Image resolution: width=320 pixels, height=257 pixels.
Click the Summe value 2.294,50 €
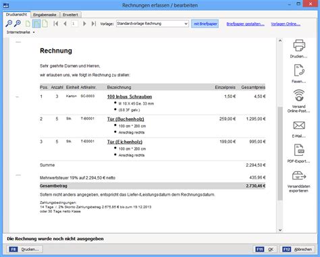pos(256,165)
